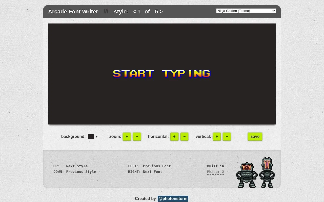Click the 'zoom:' label
Viewport: 324px width, 202px height.
click(x=115, y=137)
